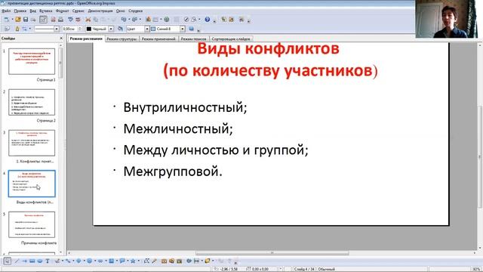
Task: Select the Callouts speech bubble tool
Action: tap(122, 261)
